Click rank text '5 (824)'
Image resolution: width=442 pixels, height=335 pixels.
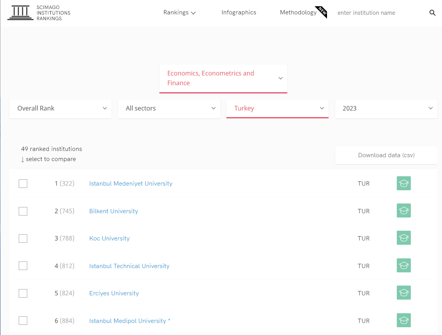click(x=65, y=293)
